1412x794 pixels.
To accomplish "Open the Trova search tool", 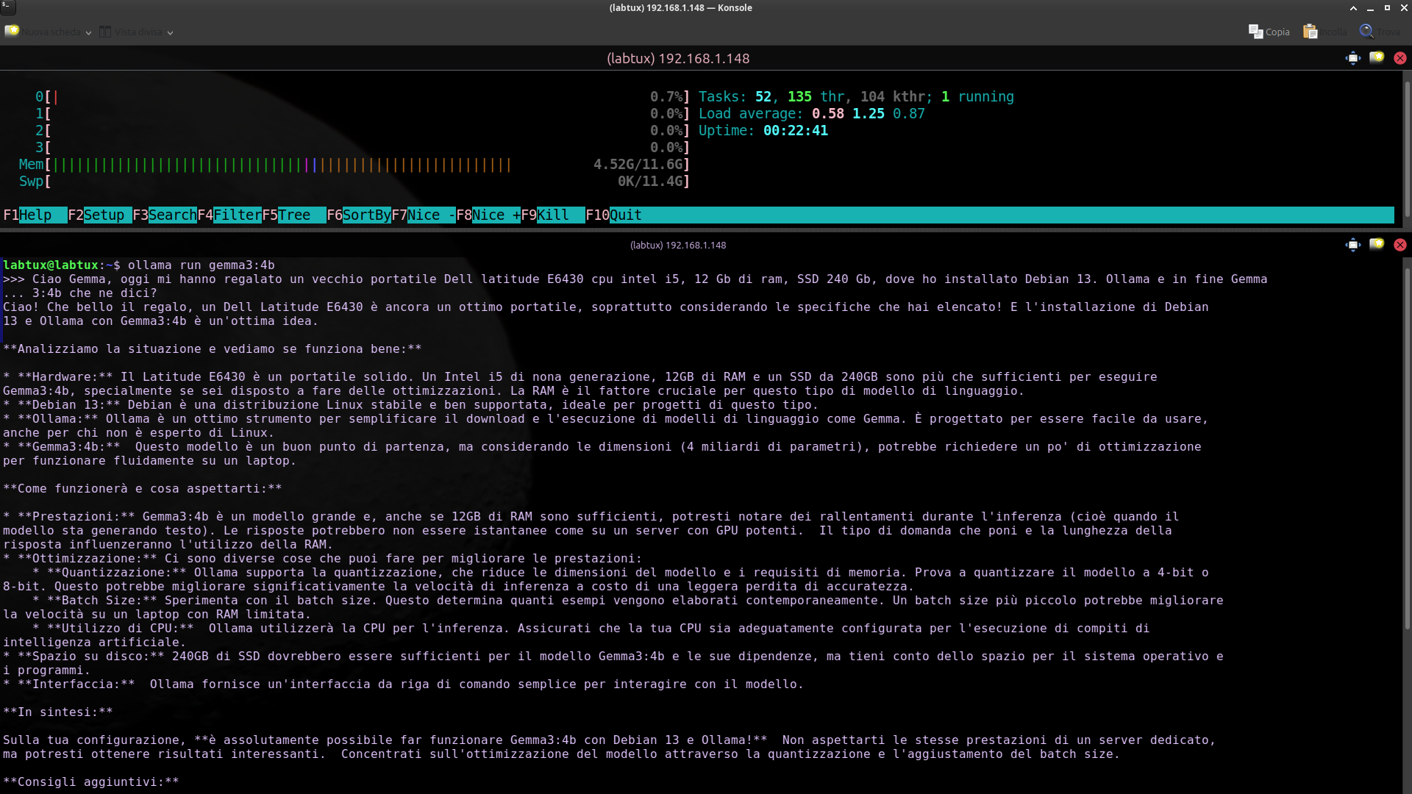I will [1380, 32].
